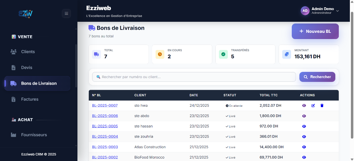Click the Atlas Construction client cell

pos(150,147)
